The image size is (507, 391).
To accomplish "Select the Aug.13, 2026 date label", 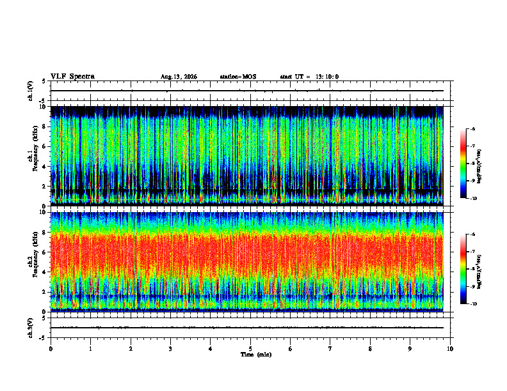I will pos(179,77).
